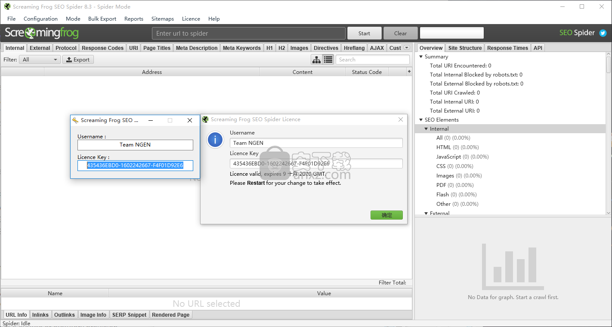Collapse the External tree node
The width and height of the screenshot is (612, 327).
click(x=426, y=213)
